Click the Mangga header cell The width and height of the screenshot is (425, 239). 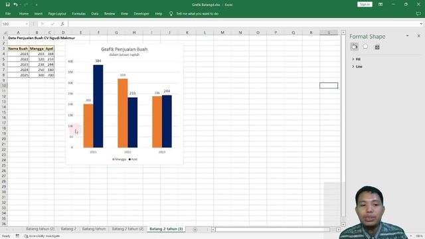tap(37, 48)
